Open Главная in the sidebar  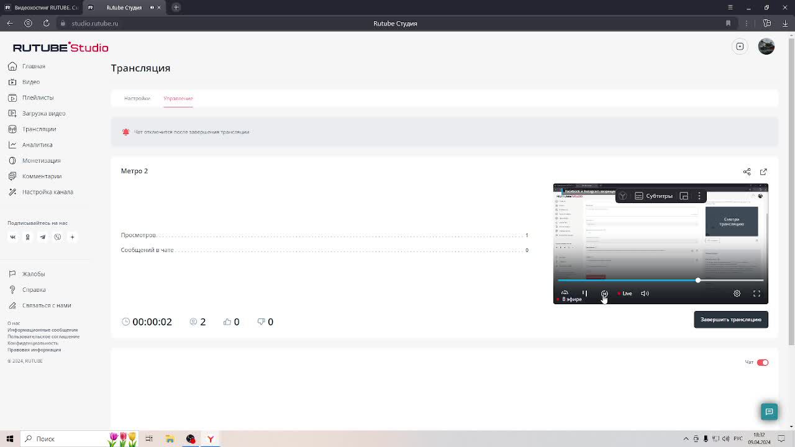[27, 66]
